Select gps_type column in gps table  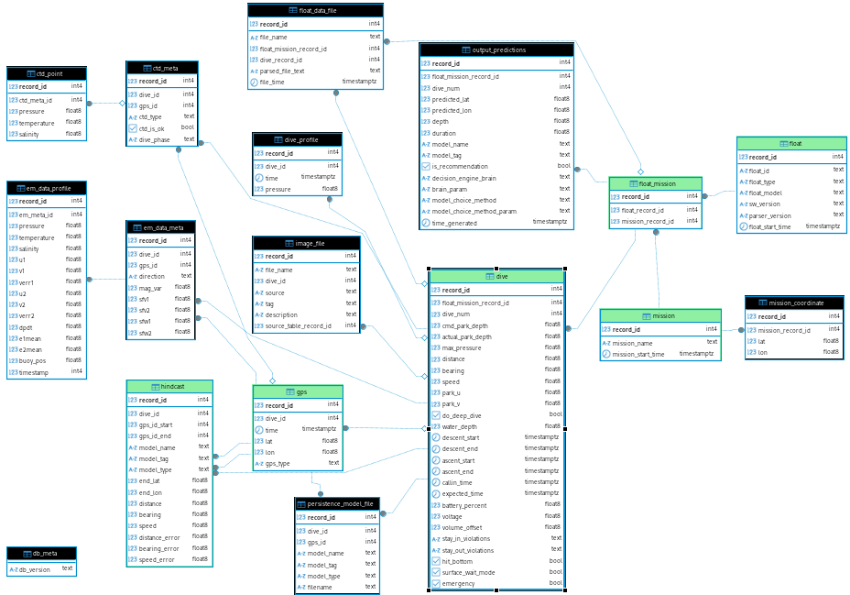click(x=297, y=464)
